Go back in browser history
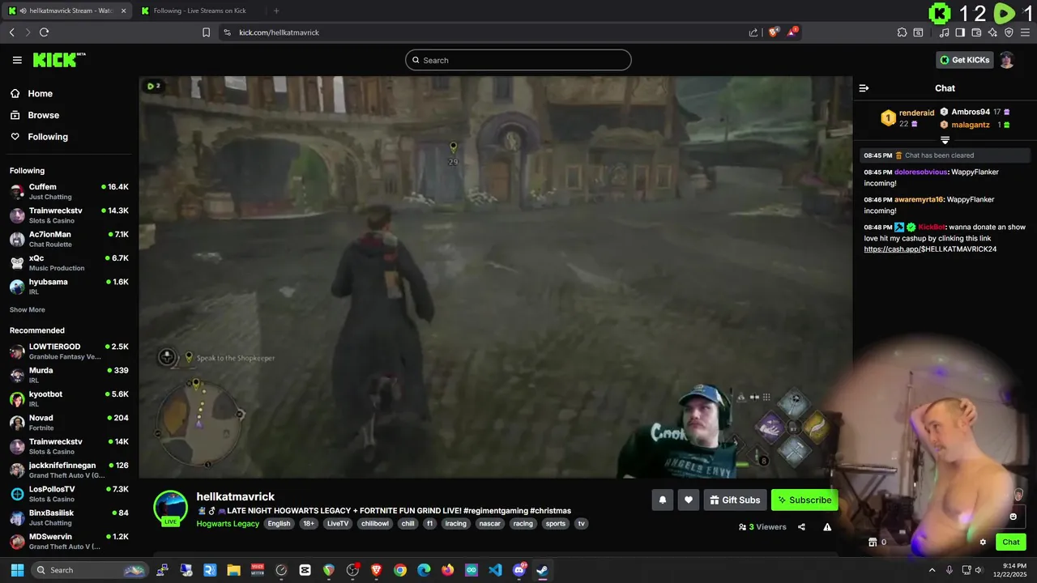This screenshot has height=583, width=1037. tap(11, 32)
